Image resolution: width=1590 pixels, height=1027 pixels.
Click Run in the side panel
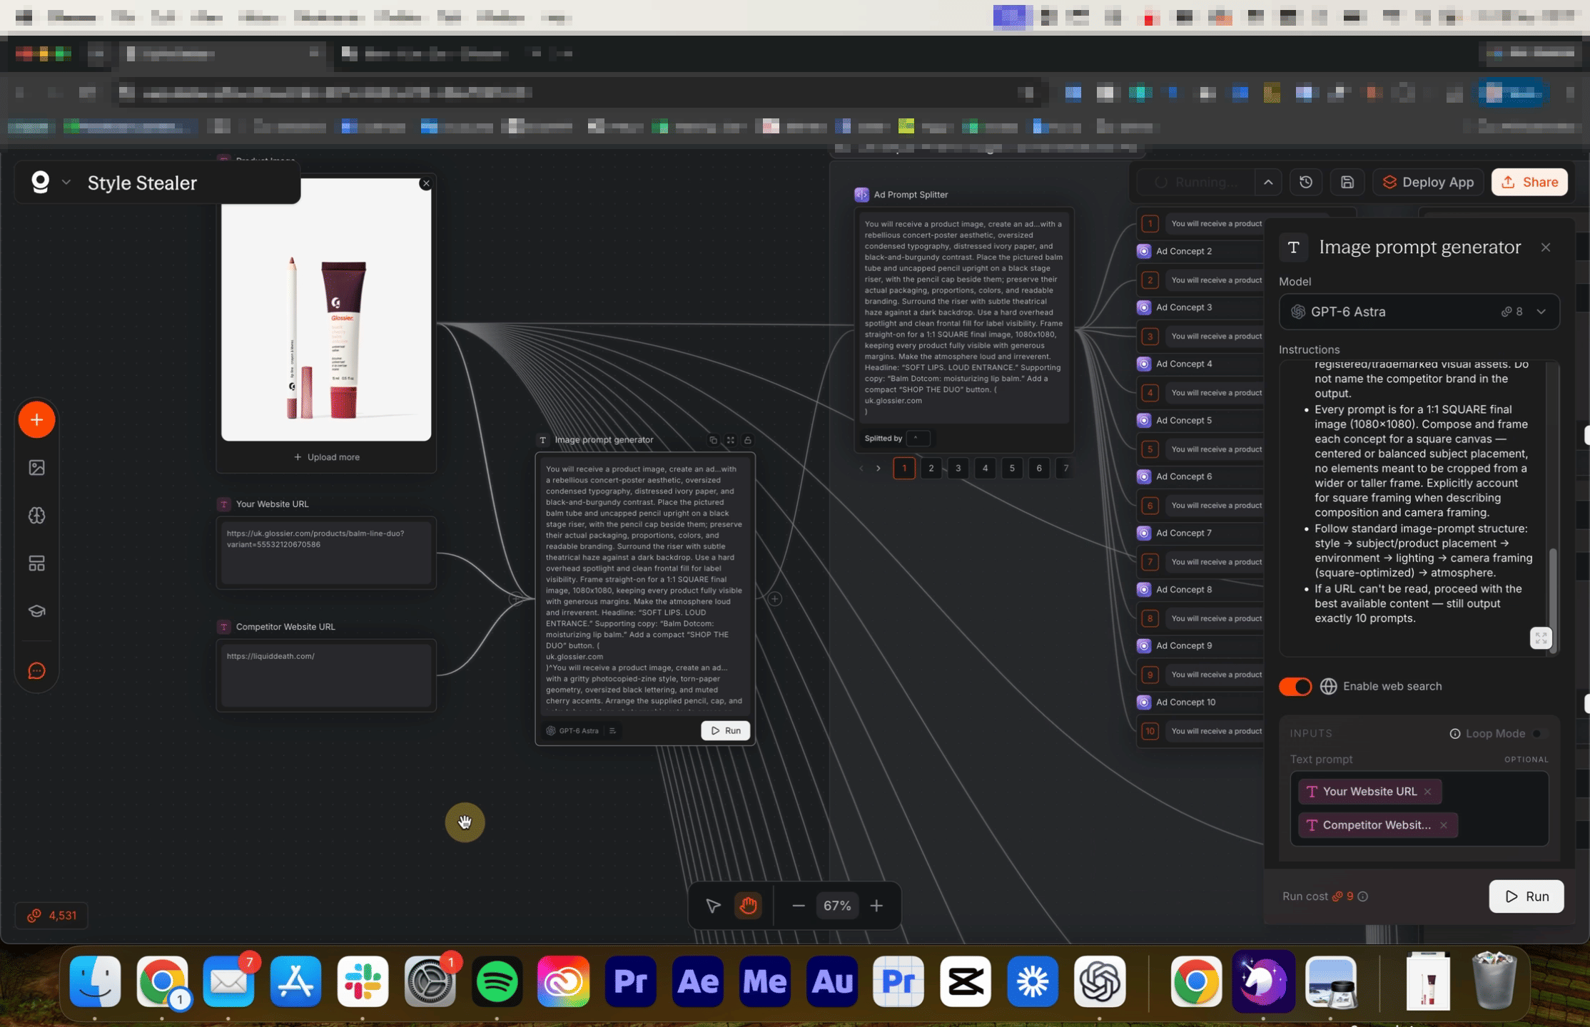(1526, 896)
